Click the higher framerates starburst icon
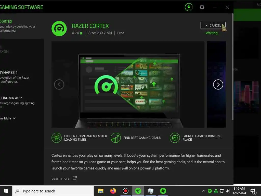This screenshot has width=261, height=196. (57, 138)
